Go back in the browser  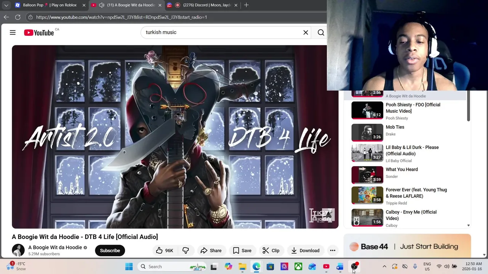tap(6, 17)
